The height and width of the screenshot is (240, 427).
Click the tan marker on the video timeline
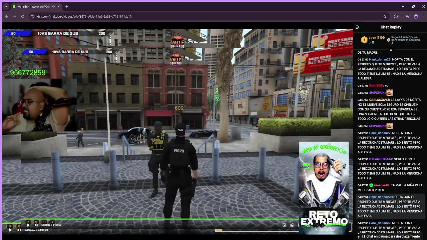[x=219, y=230]
